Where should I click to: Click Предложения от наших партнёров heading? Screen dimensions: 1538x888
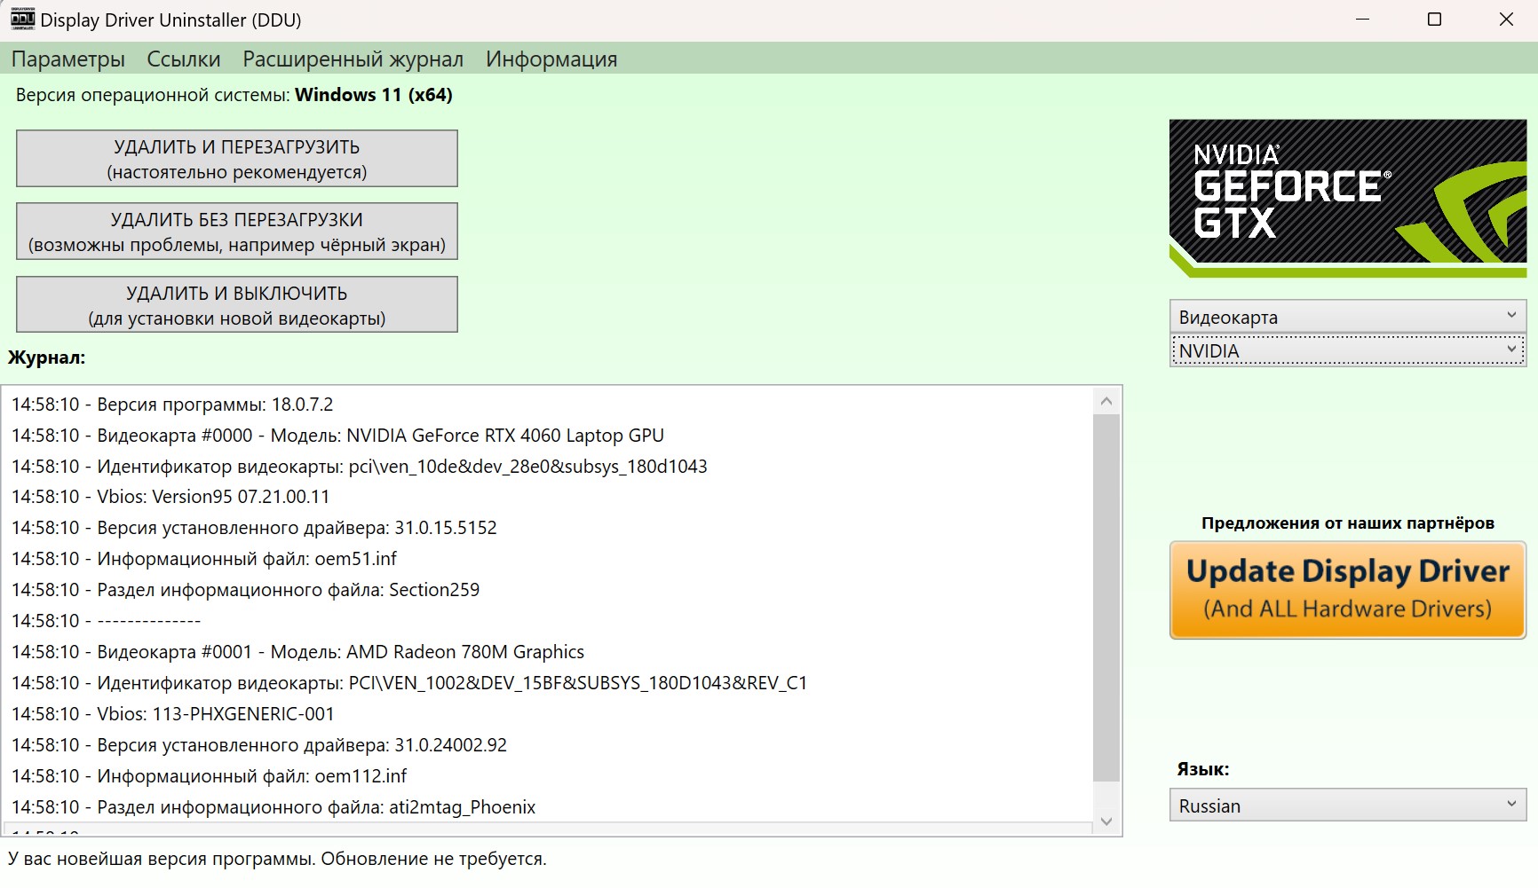1348,523
